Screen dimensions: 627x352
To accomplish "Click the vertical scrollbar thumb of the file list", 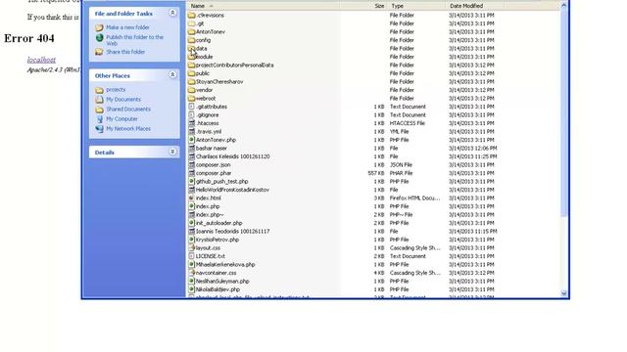I will point(564,113).
